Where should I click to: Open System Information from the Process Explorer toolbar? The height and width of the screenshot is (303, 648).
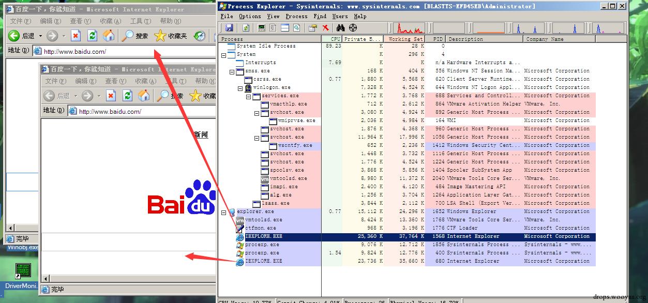[x=262, y=28]
